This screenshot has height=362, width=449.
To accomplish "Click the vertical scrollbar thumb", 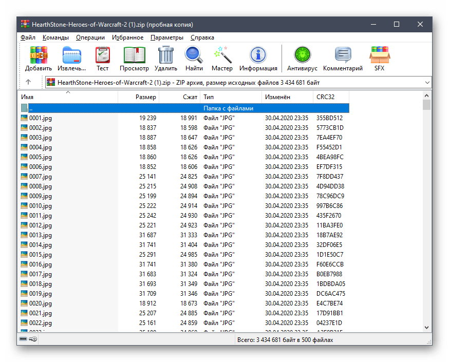I will (426, 105).
